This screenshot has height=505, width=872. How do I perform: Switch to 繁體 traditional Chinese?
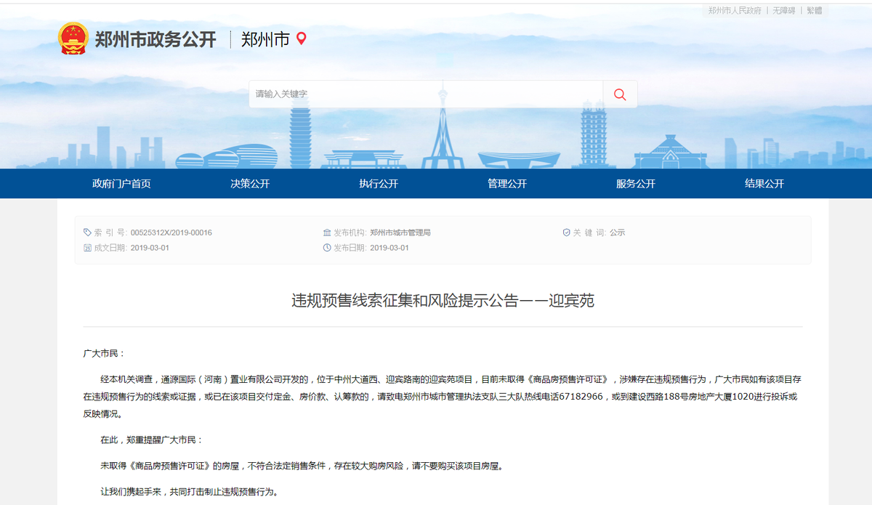[815, 10]
